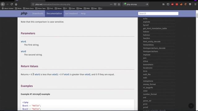Open the Bee bookmarks folder
The width and height of the screenshot is (198, 111).
(x=79, y=8)
